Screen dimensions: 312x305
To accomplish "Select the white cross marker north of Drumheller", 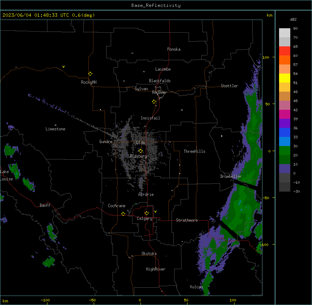I will pos(222,136).
